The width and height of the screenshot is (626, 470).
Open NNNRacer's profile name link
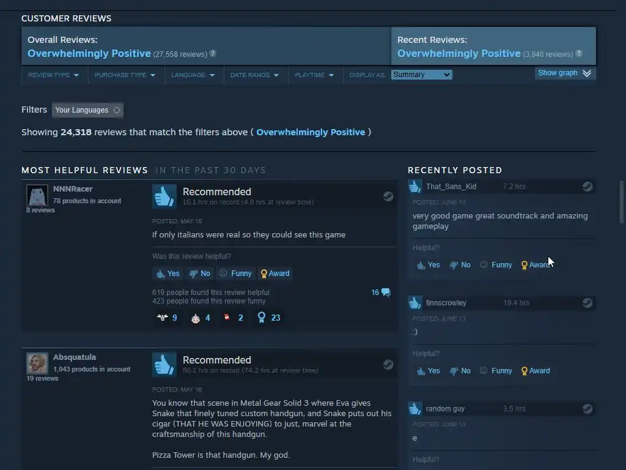73,188
